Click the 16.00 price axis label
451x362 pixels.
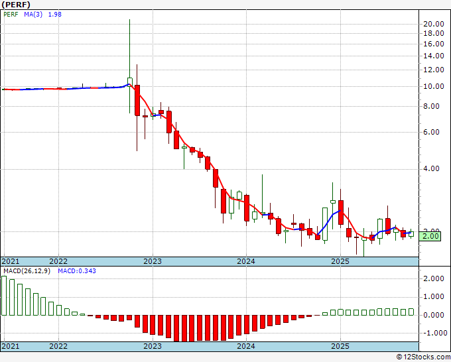434,44
